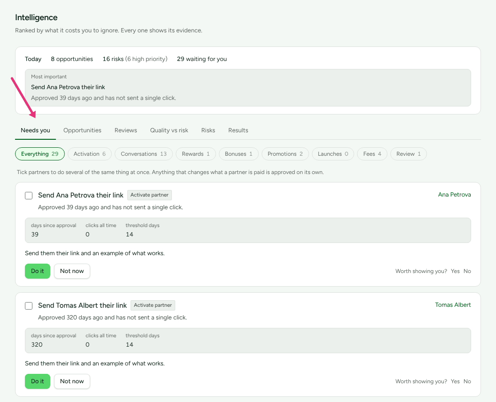This screenshot has width=496, height=402.
Task: Filter by Launches 0
Action: (x=333, y=154)
